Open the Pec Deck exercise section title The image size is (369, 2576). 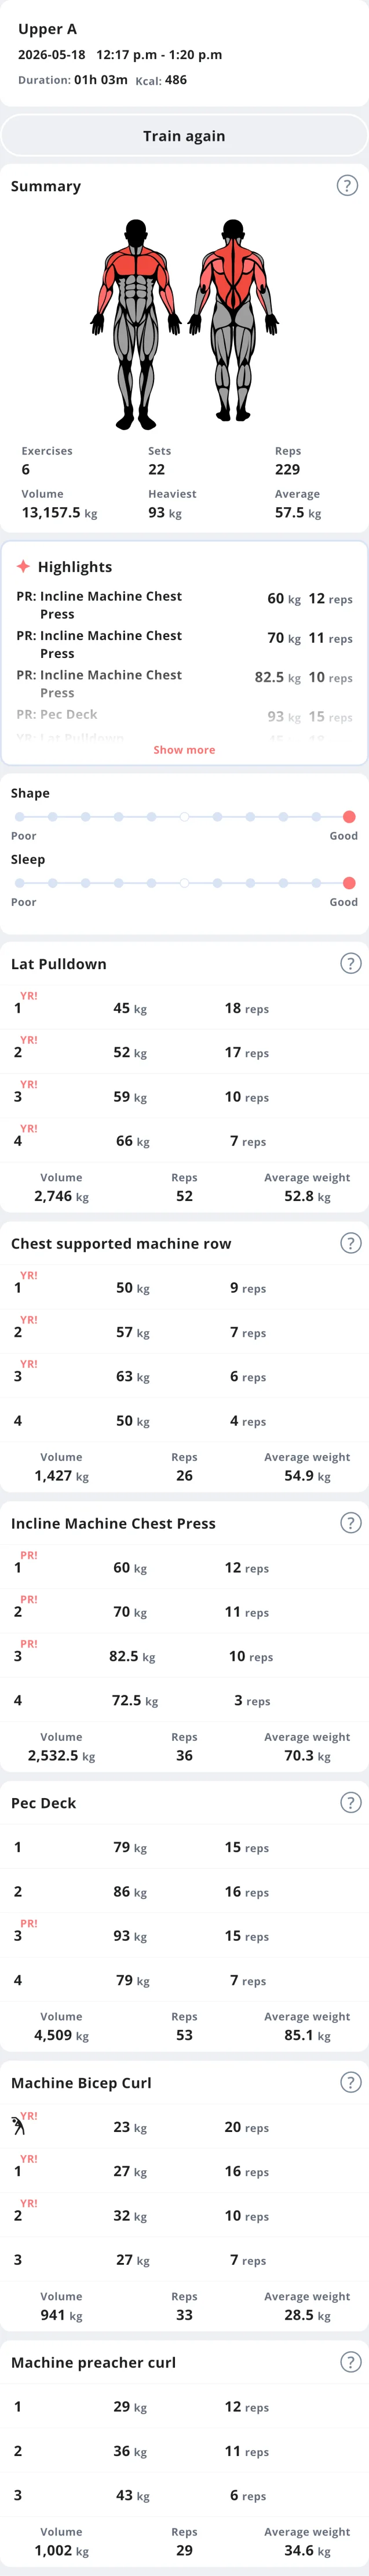pos(43,1803)
